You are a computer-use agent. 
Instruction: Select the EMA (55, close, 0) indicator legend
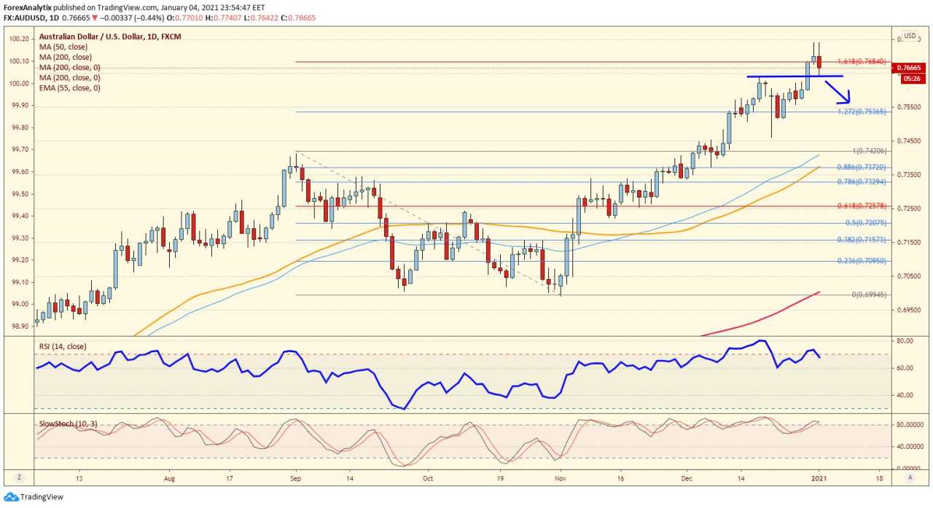[x=70, y=87]
